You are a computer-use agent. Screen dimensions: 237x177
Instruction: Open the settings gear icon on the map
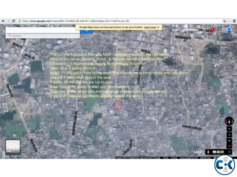pos(201,152)
